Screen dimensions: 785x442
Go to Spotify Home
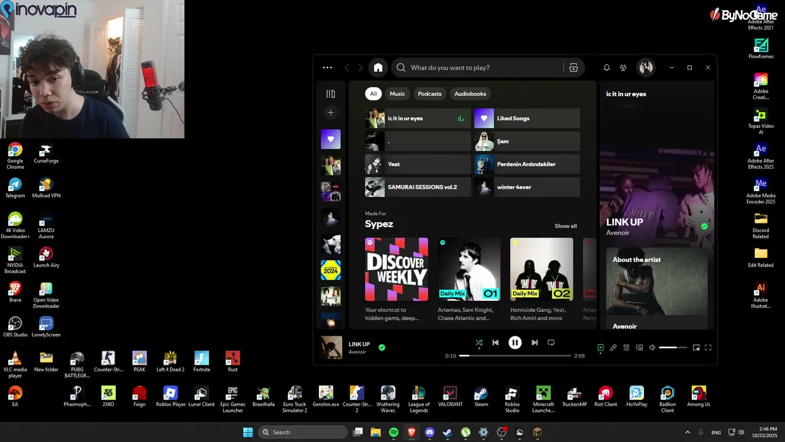378,68
